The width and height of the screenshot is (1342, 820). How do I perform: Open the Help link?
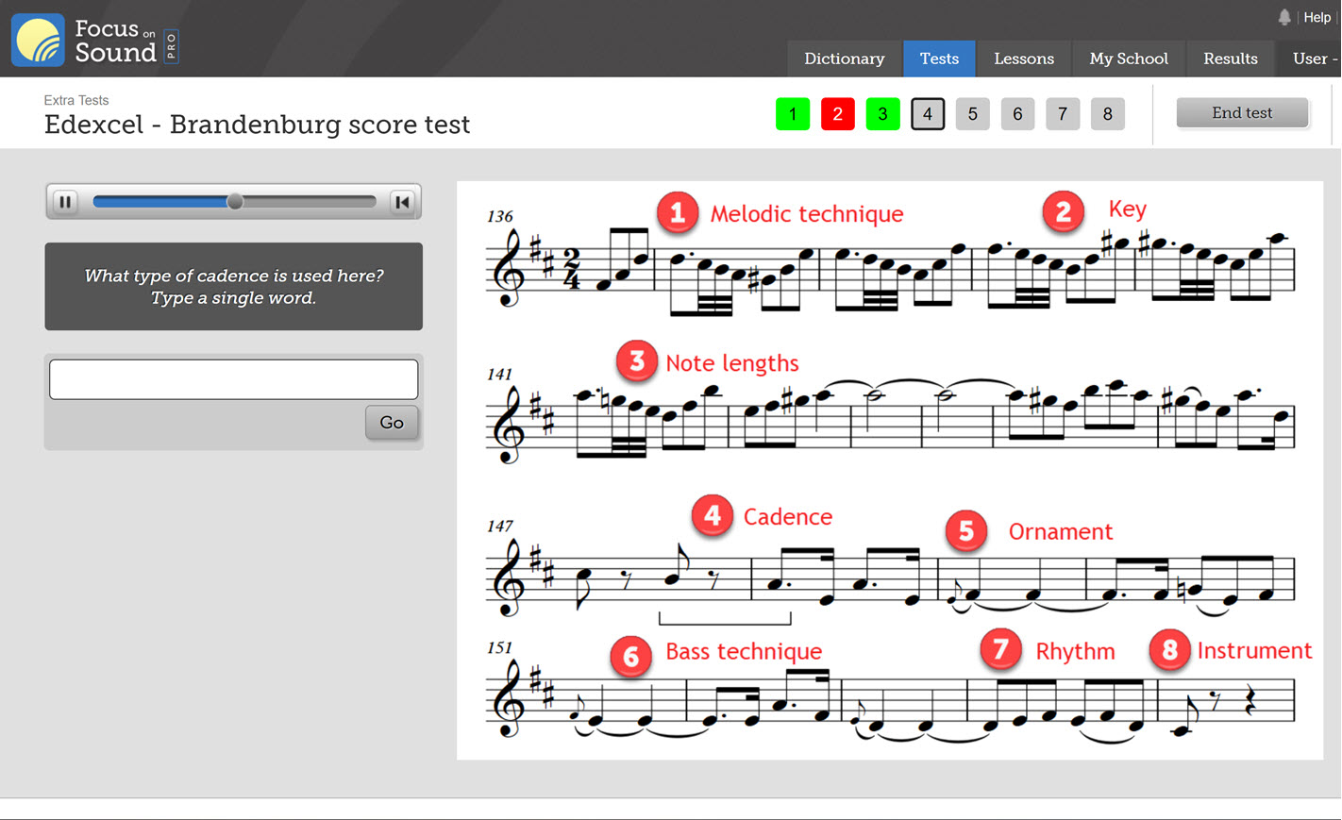1317,17
